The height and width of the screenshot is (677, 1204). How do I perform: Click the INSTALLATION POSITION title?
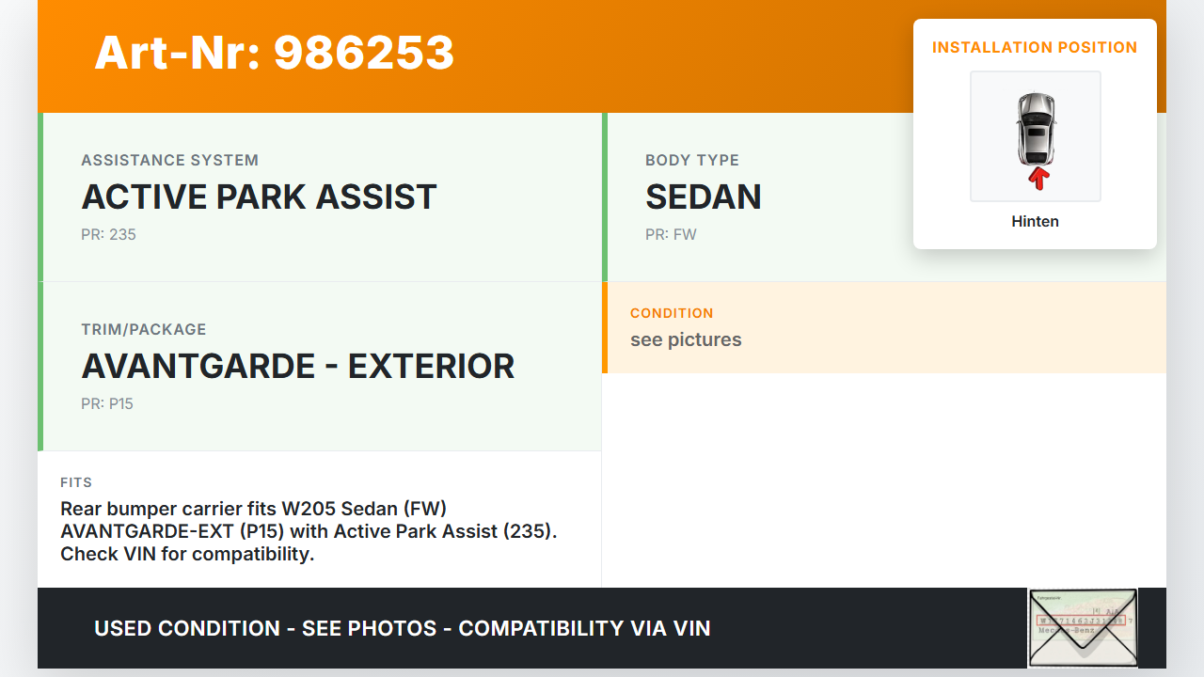coord(1035,47)
